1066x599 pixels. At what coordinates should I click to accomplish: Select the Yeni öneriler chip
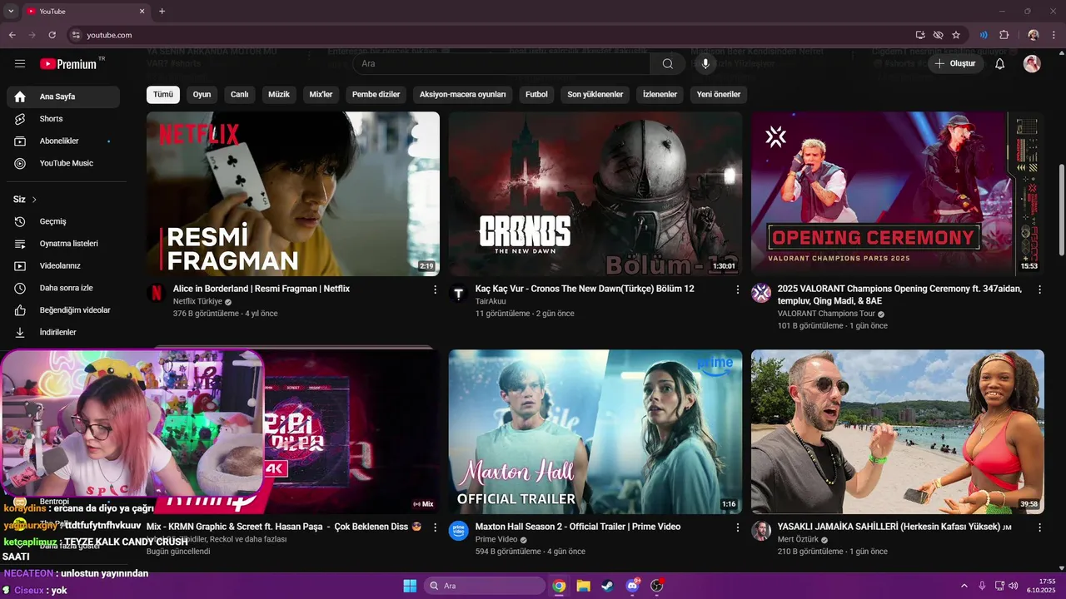[x=719, y=94]
